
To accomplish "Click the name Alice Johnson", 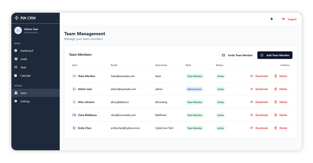I will pos(86,102).
